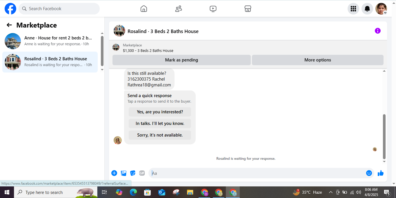Open the Watch video icon
Image resolution: width=396 pixels, height=198 pixels.
213,9
